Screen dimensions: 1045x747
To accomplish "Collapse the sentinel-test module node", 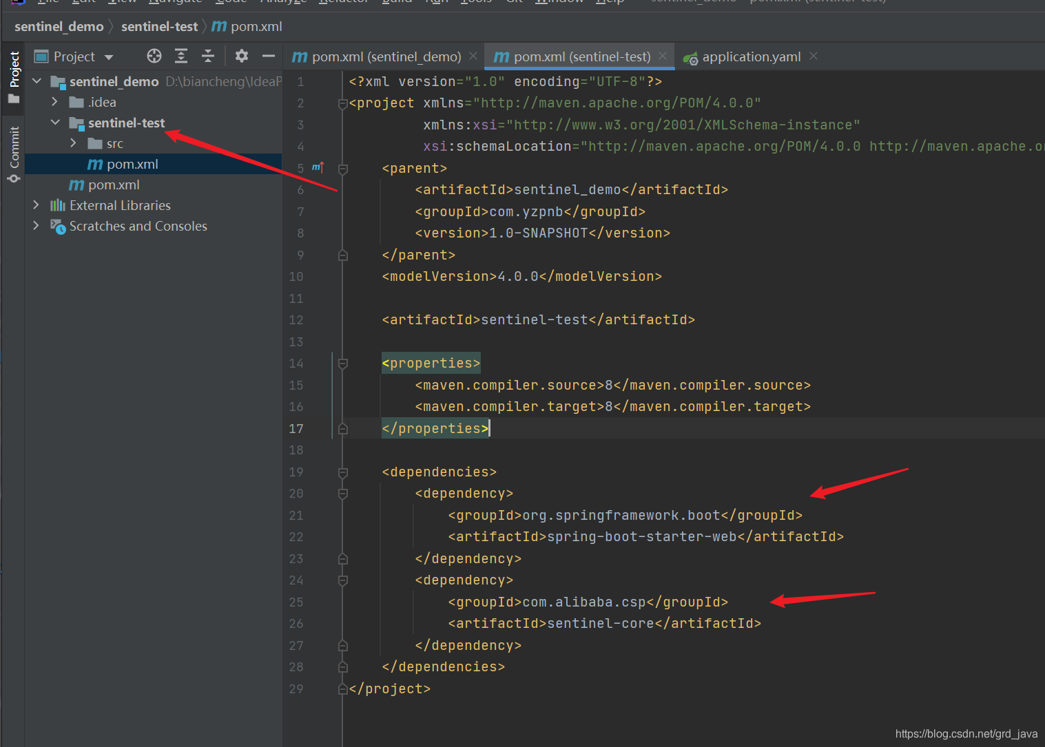I will tap(55, 123).
